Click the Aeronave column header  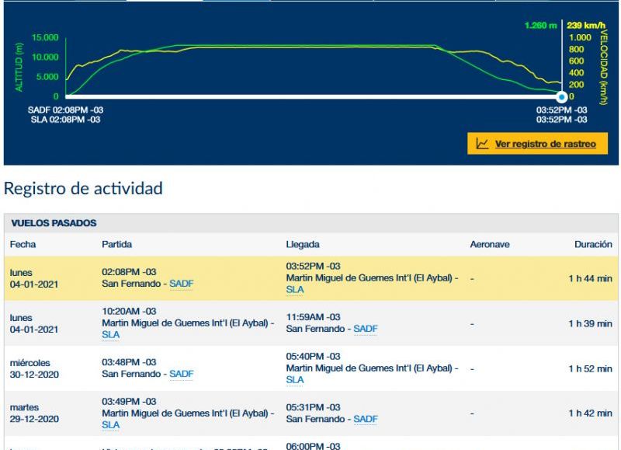(x=490, y=244)
